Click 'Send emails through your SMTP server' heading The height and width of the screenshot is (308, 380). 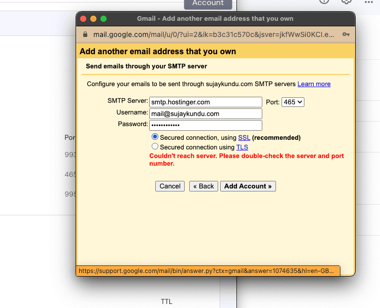(x=147, y=66)
